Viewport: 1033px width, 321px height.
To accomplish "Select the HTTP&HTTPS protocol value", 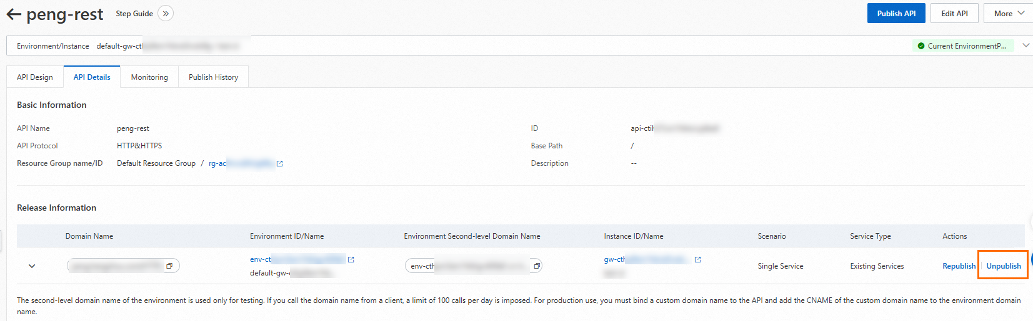I will [139, 146].
